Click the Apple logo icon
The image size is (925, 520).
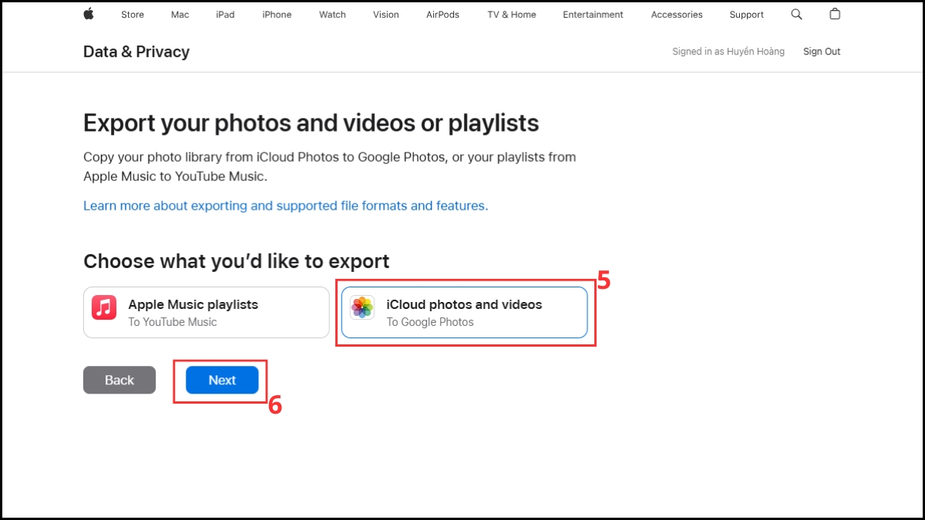pos(89,14)
